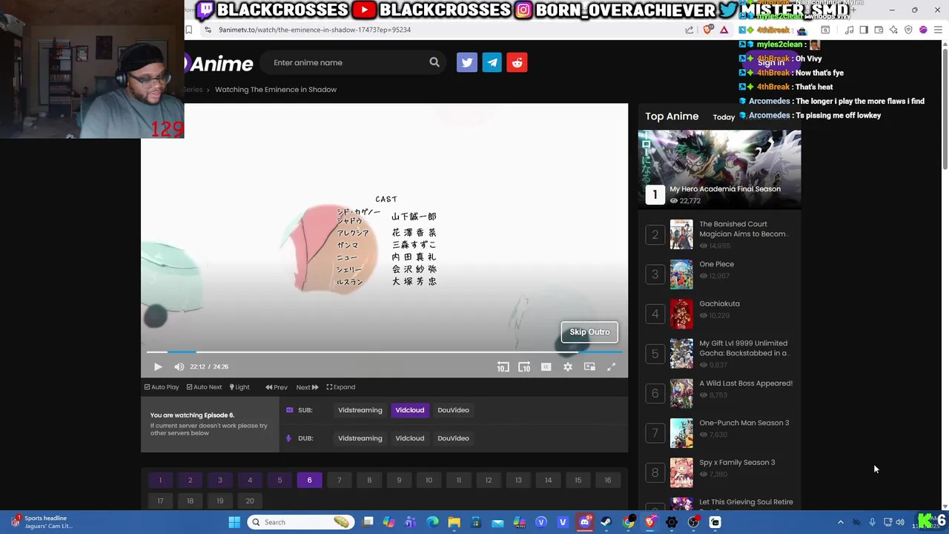
Task: Toggle the browser sidebar panel
Action: click(x=864, y=30)
